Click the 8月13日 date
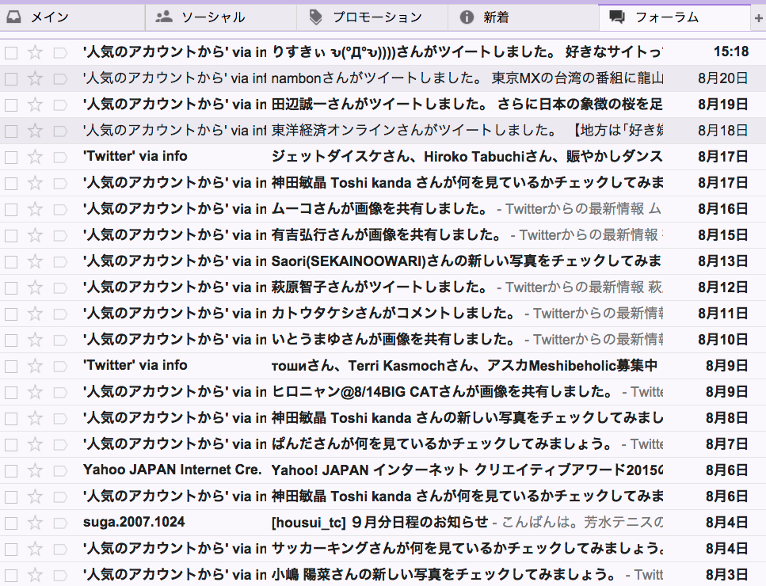The image size is (766, 586). pos(723,261)
